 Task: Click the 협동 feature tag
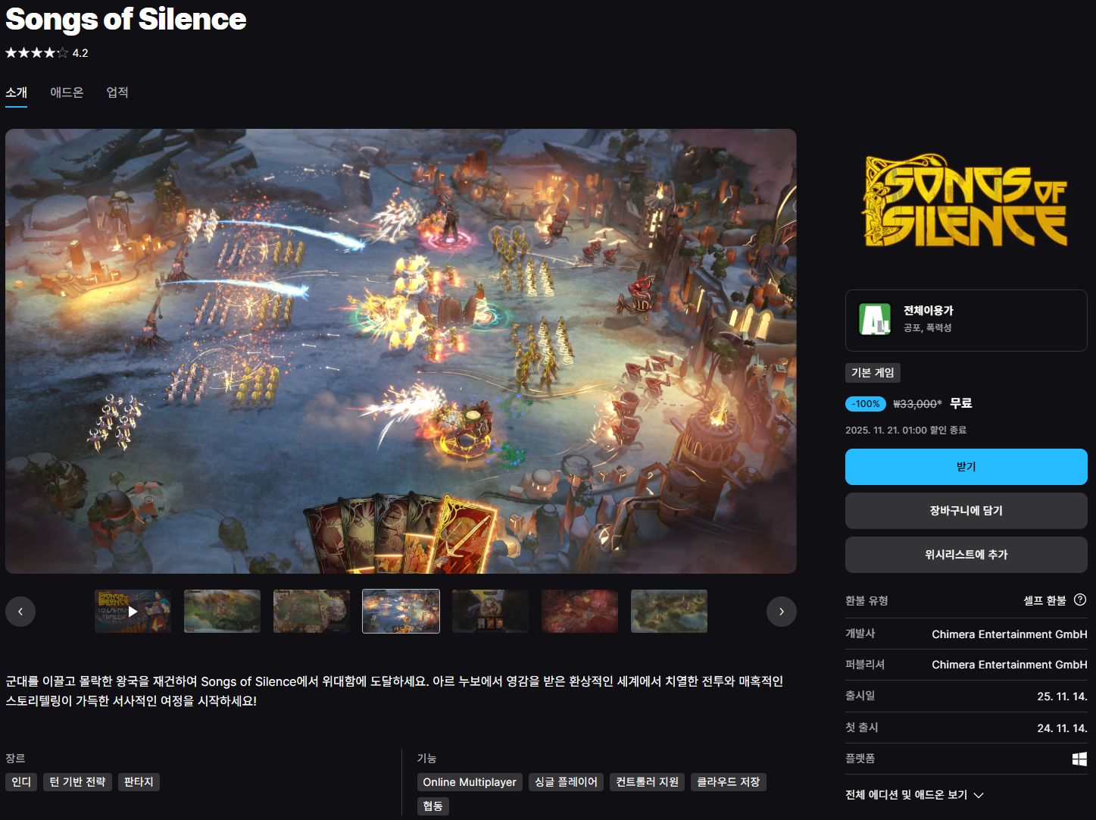433,806
